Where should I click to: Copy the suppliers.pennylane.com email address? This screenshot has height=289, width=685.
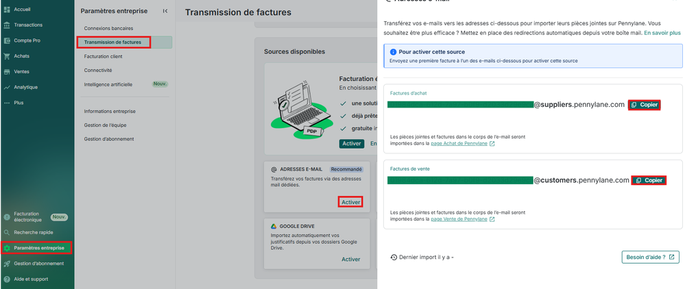tap(644, 105)
